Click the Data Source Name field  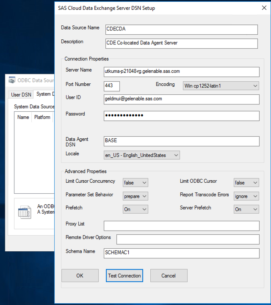[x=182, y=30]
